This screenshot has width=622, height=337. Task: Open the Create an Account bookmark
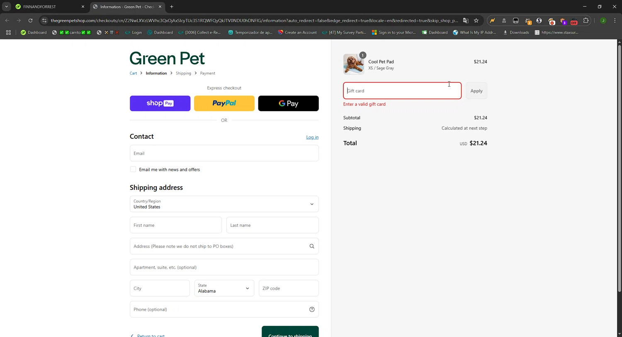point(297,32)
